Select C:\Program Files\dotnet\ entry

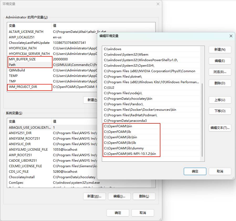coord(151,77)
